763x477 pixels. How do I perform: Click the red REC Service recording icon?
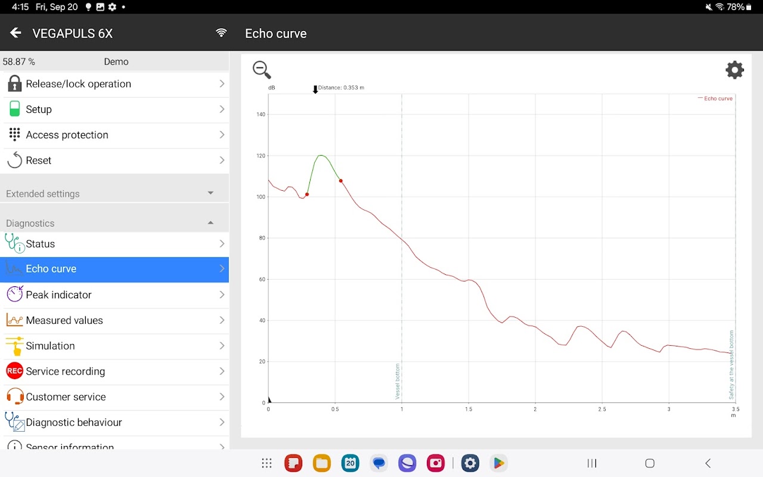tap(14, 371)
